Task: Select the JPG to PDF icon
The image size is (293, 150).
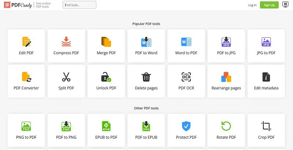Action: (x=266, y=42)
